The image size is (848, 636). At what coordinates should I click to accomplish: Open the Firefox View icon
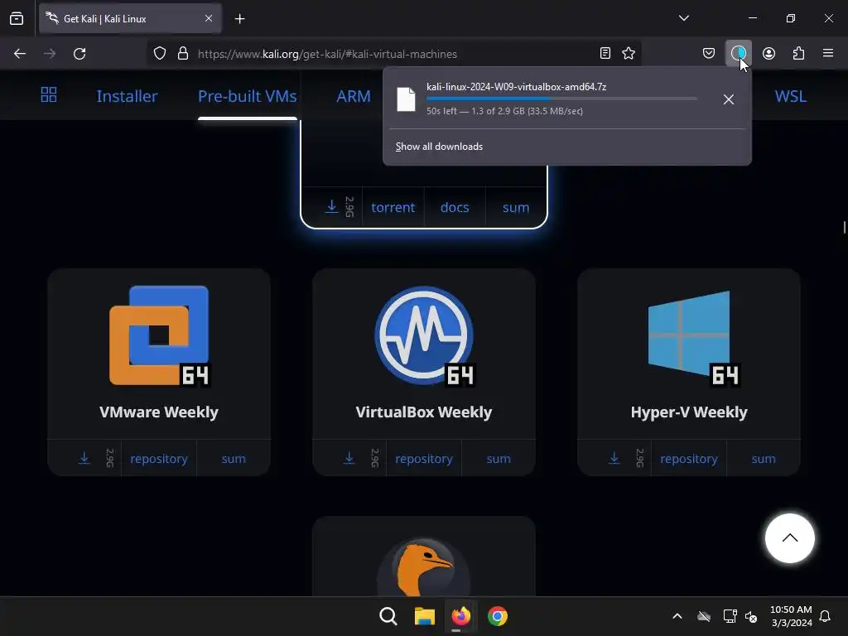point(17,18)
